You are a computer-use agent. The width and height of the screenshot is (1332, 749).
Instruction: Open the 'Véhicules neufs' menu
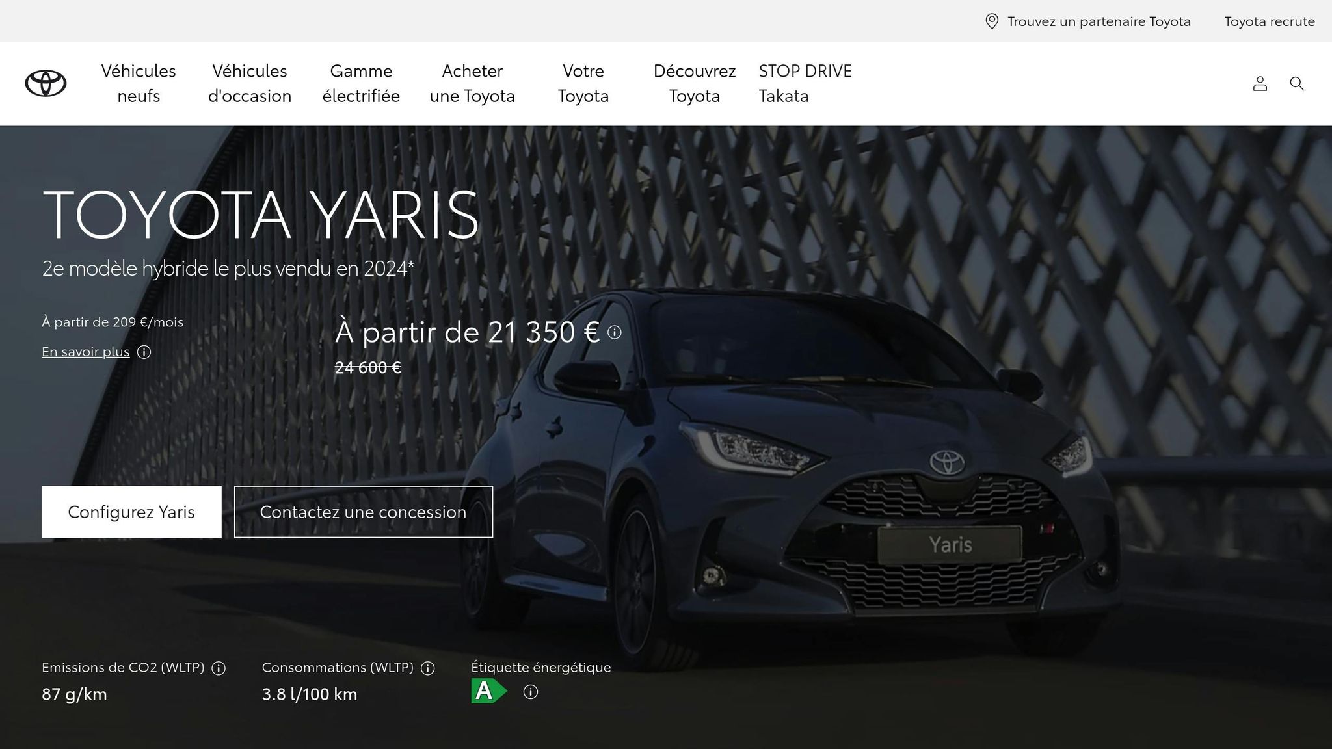139,83
